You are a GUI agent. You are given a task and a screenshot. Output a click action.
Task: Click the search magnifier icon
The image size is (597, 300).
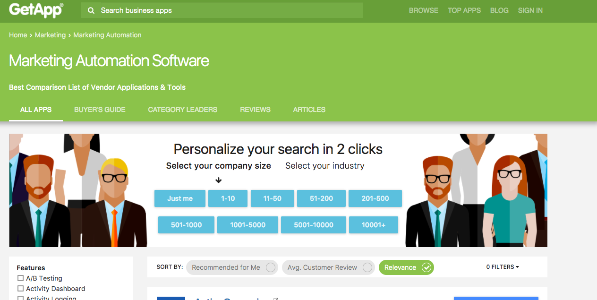click(91, 10)
